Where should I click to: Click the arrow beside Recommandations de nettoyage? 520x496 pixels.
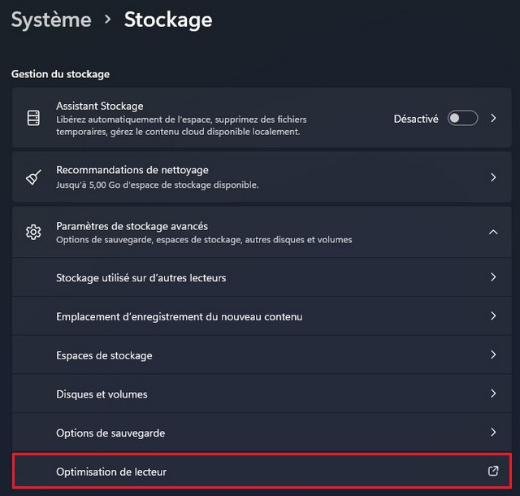(493, 177)
